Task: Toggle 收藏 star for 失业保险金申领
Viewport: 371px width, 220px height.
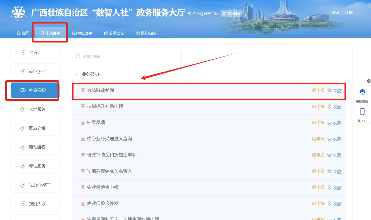Action: 329,187
